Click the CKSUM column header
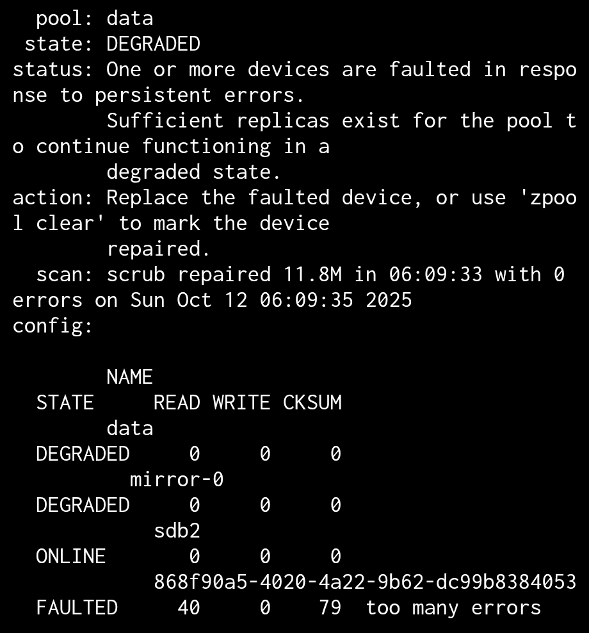 click(312, 403)
